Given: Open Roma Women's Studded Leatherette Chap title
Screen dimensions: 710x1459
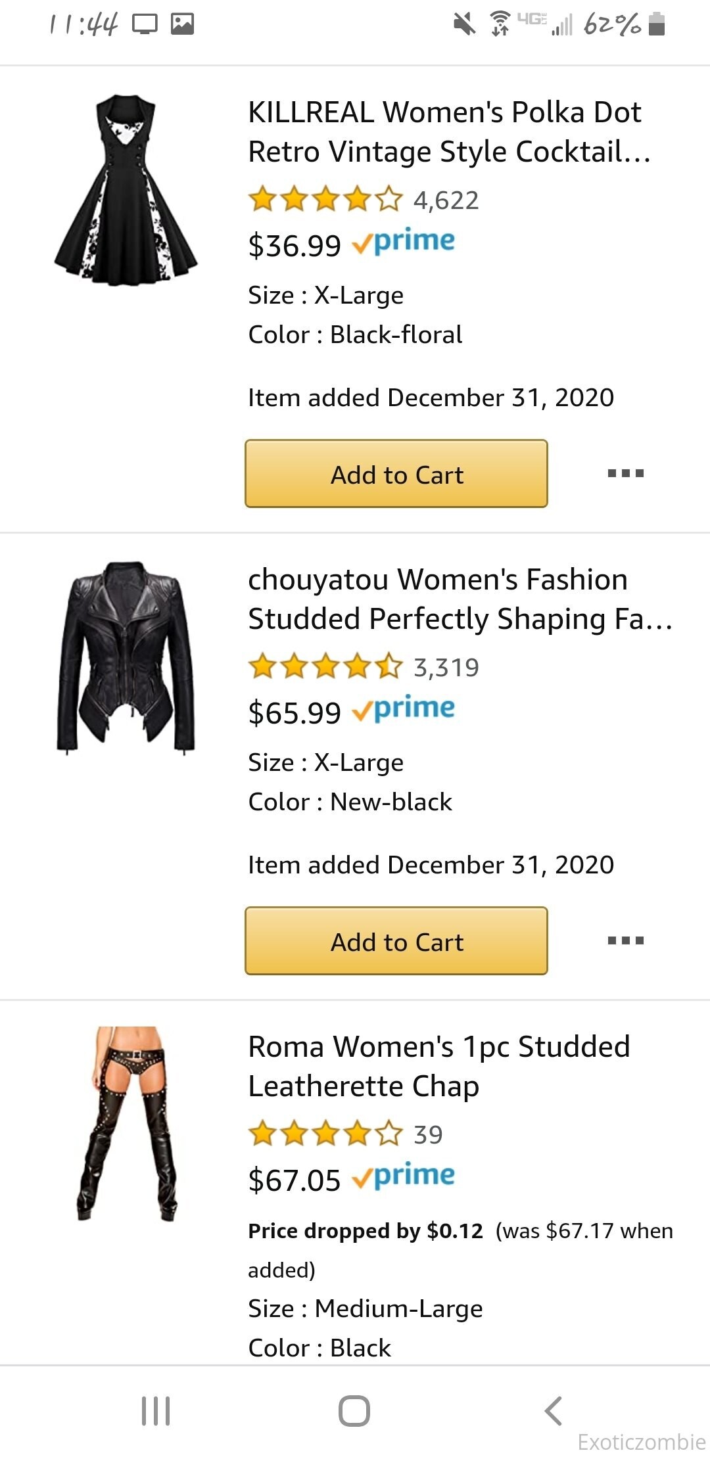Looking at the screenshot, I should tap(438, 1066).
